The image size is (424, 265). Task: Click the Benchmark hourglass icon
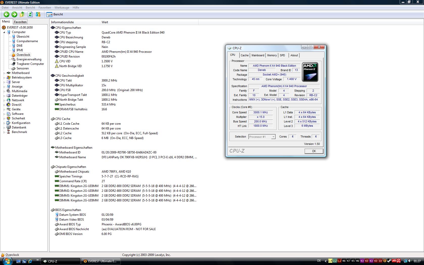pyautogui.click(x=9, y=132)
